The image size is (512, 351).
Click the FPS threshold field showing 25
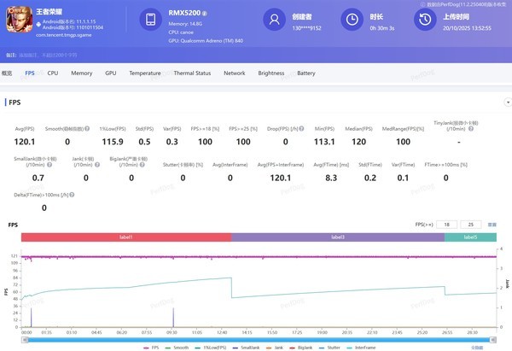point(471,224)
